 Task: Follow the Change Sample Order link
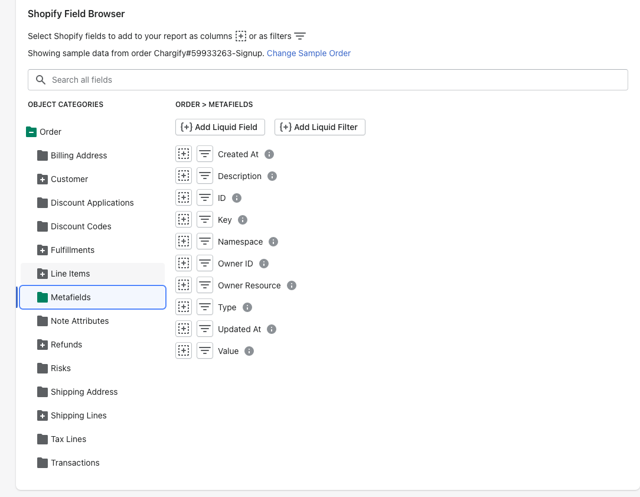coord(309,54)
